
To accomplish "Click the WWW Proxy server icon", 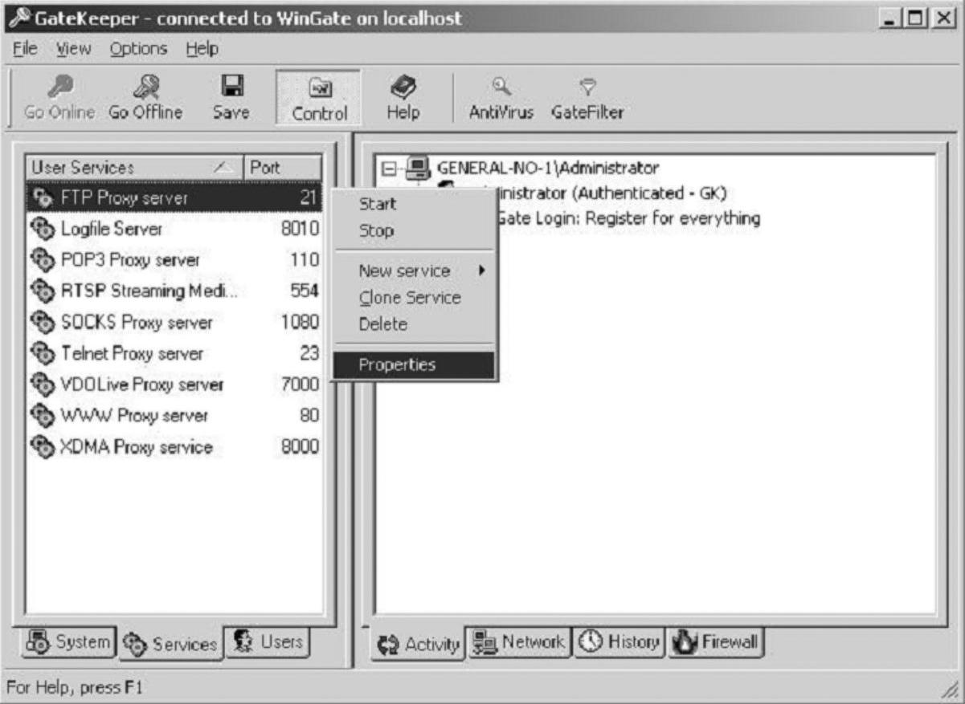I will click(43, 415).
